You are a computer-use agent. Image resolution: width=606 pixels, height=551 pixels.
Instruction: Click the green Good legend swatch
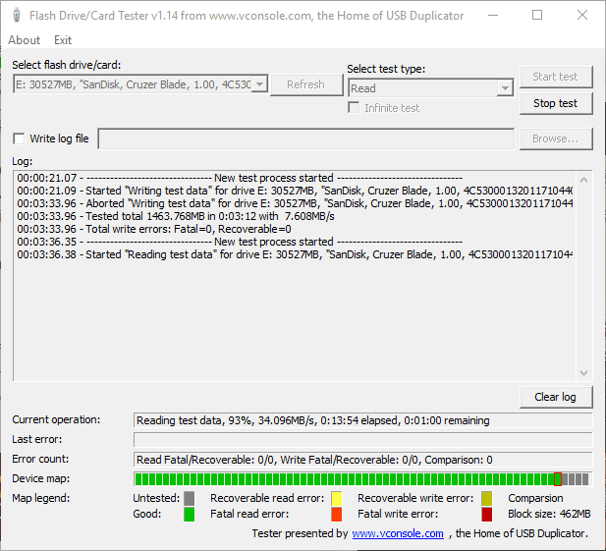coord(189,515)
